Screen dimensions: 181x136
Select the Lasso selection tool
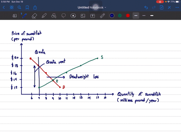63,16
